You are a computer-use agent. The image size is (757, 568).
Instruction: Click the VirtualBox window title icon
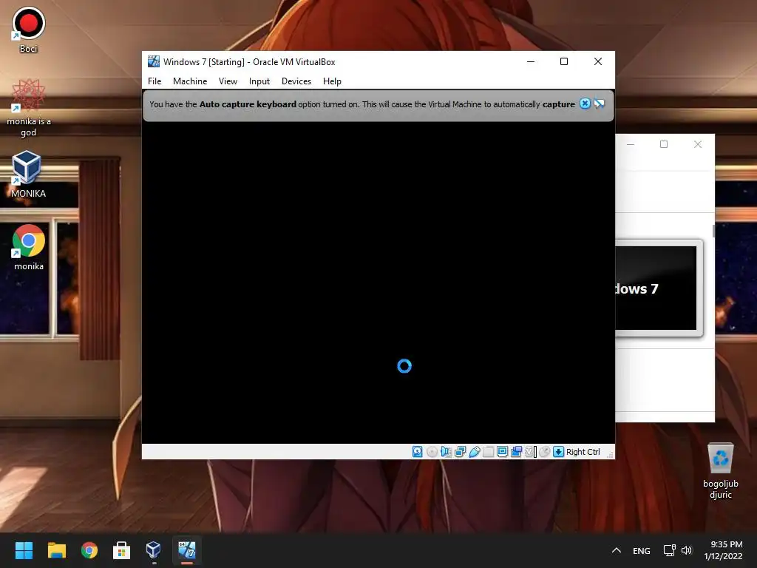(x=154, y=61)
